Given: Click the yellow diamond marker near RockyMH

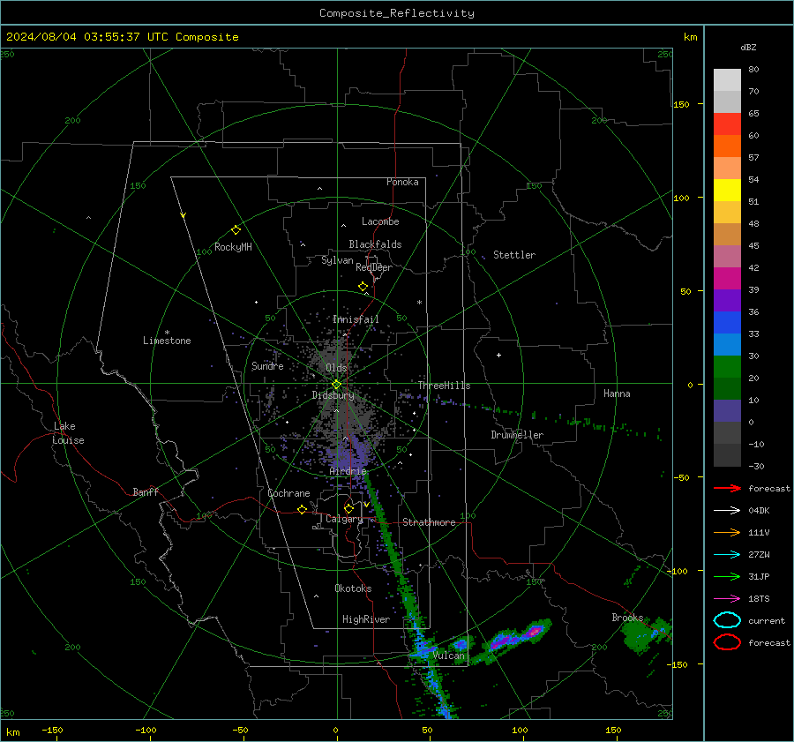Looking at the screenshot, I should (x=236, y=230).
